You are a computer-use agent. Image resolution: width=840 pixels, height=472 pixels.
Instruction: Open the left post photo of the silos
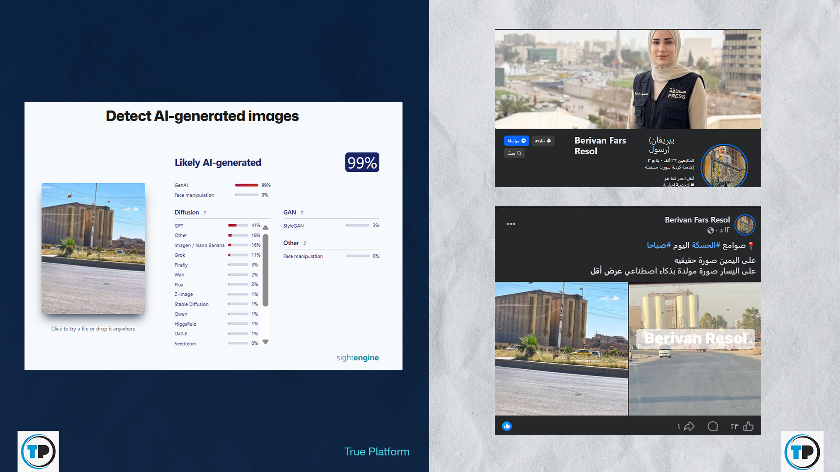point(561,349)
